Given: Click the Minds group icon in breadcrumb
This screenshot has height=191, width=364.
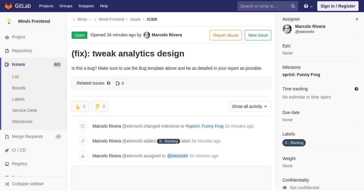Looking at the screenshot, I should 74,19.
